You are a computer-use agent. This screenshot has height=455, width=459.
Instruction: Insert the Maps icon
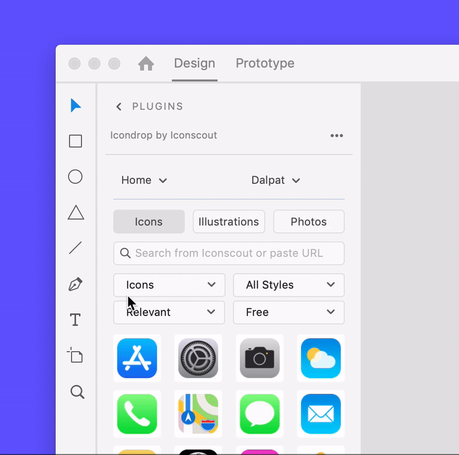[198, 414]
